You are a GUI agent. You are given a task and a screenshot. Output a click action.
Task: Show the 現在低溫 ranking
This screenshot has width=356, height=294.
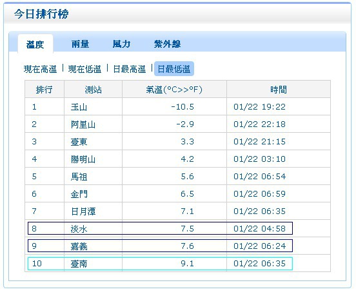click(x=84, y=69)
